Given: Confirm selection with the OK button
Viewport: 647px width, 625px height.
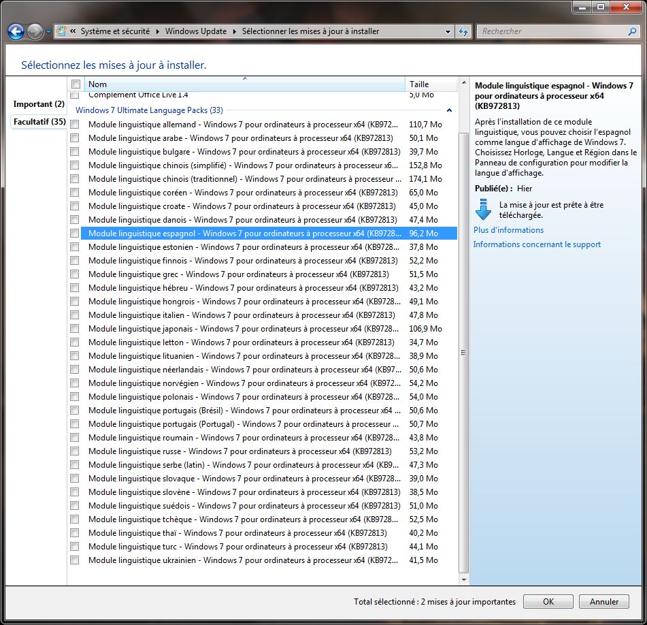Looking at the screenshot, I should pyautogui.click(x=548, y=601).
